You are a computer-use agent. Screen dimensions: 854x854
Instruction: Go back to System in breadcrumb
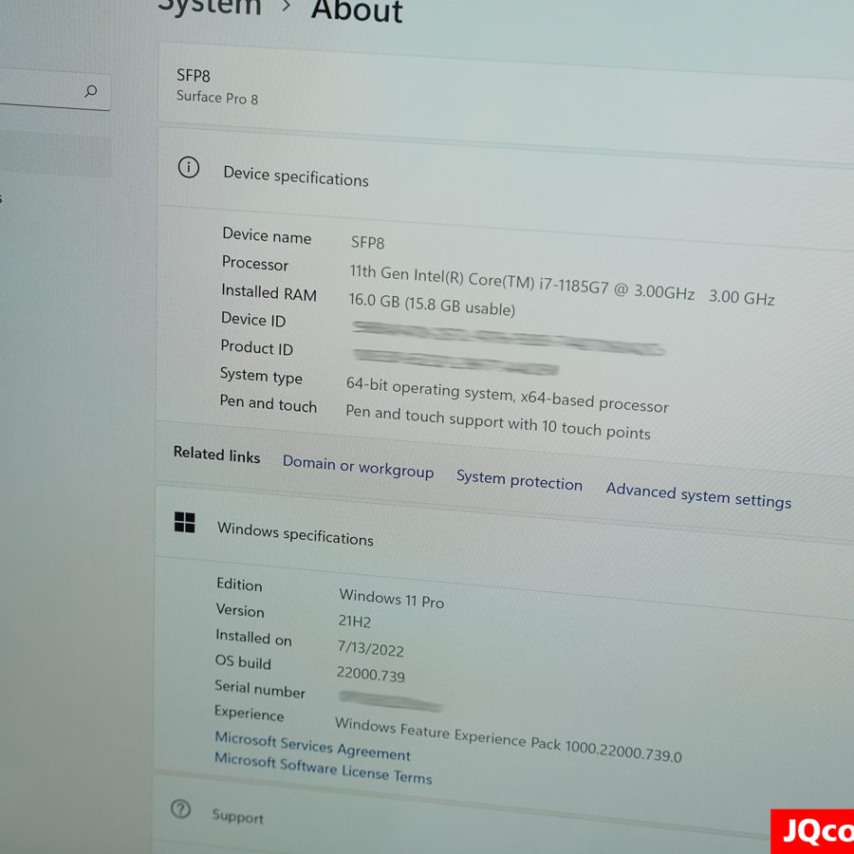click(210, 7)
